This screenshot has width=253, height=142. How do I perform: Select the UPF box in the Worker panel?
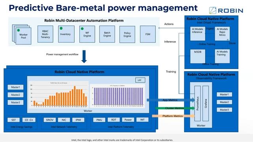[x=140, y=80]
